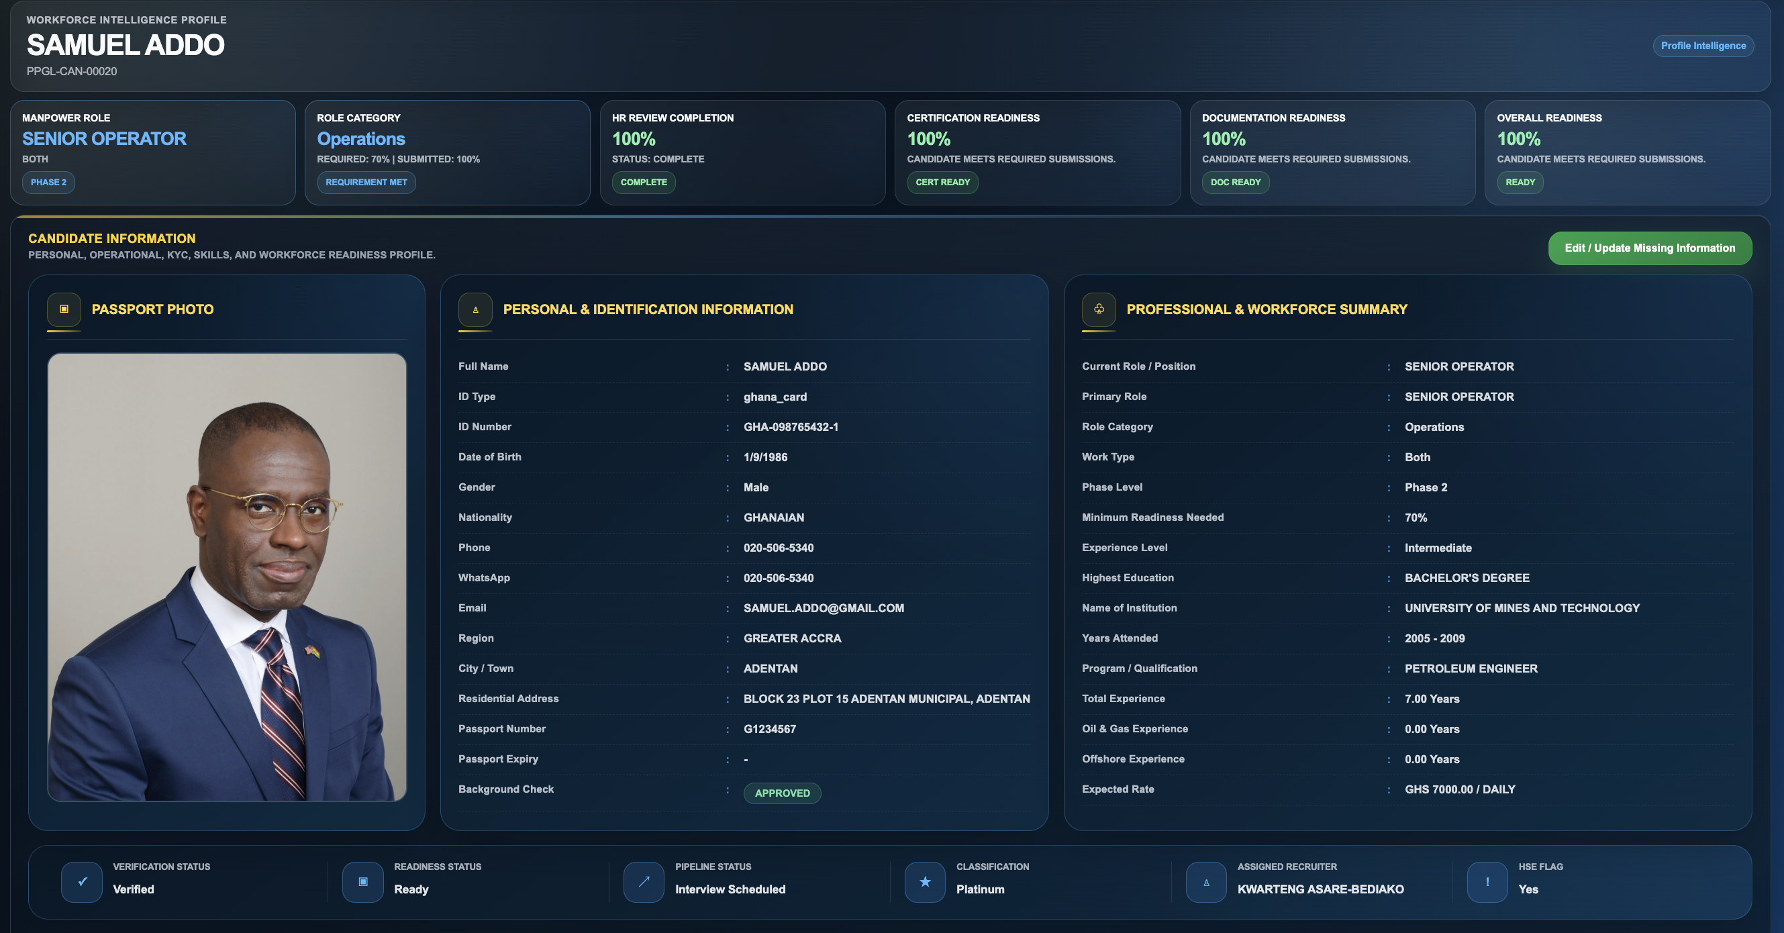Image resolution: width=1784 pixels, height=933 pixels.
Task: Click the SAMUEL ADDO page heading
Action: 126,45
